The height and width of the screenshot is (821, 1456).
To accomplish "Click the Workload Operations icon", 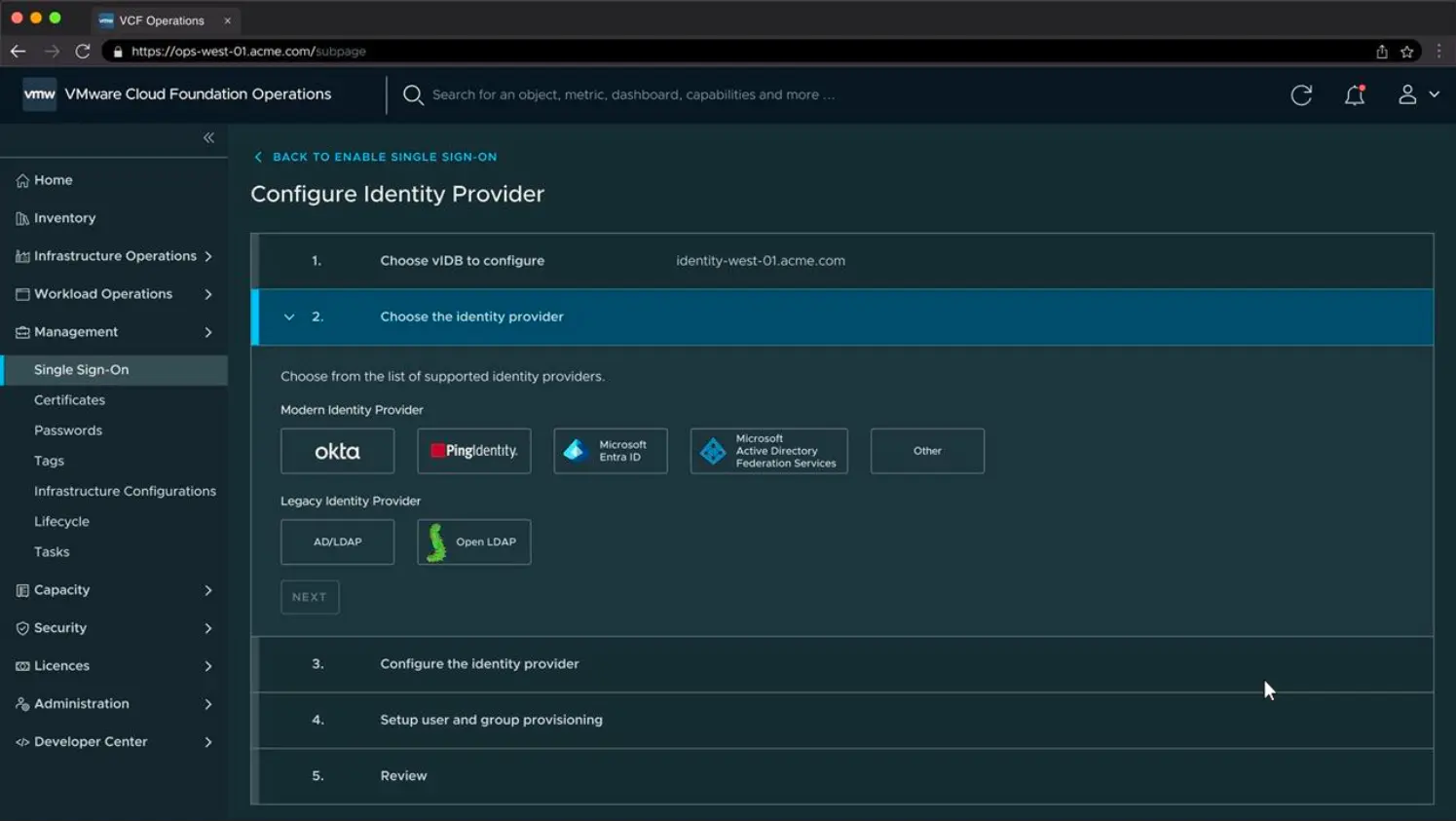I will [22, 294].
